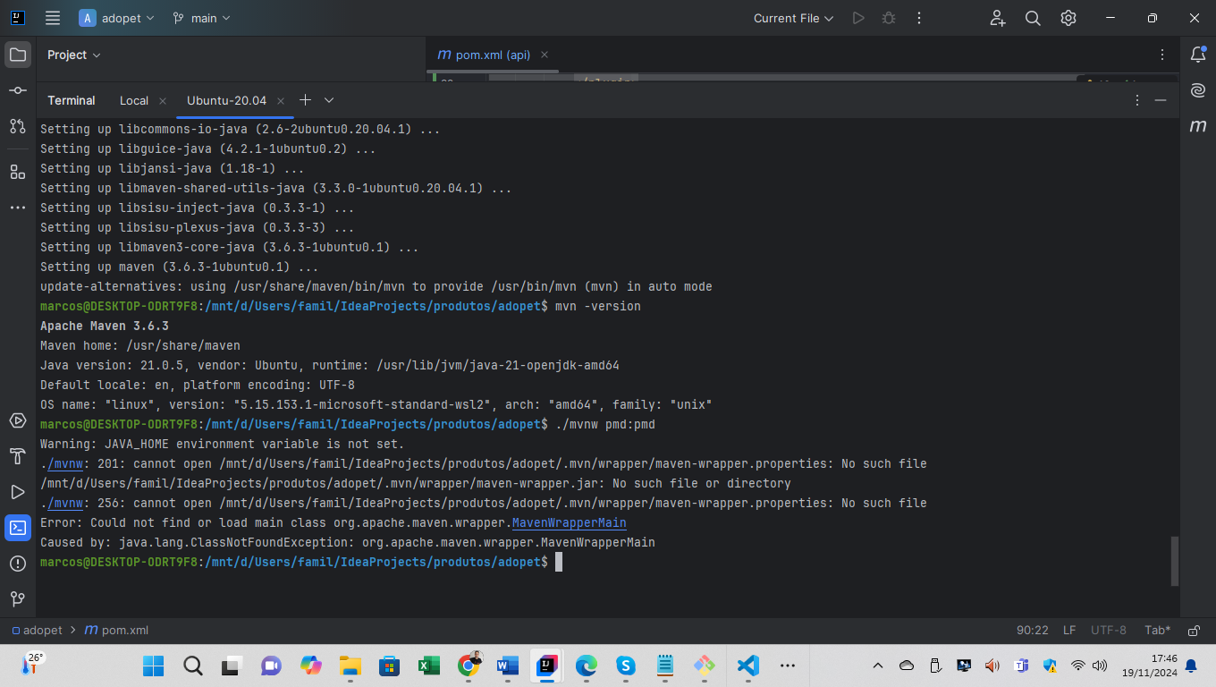Click 'Apache Maven 3.6.3' output line
Image resolution: width=1216 pixels, height=687 pixels.
point(105,326)
